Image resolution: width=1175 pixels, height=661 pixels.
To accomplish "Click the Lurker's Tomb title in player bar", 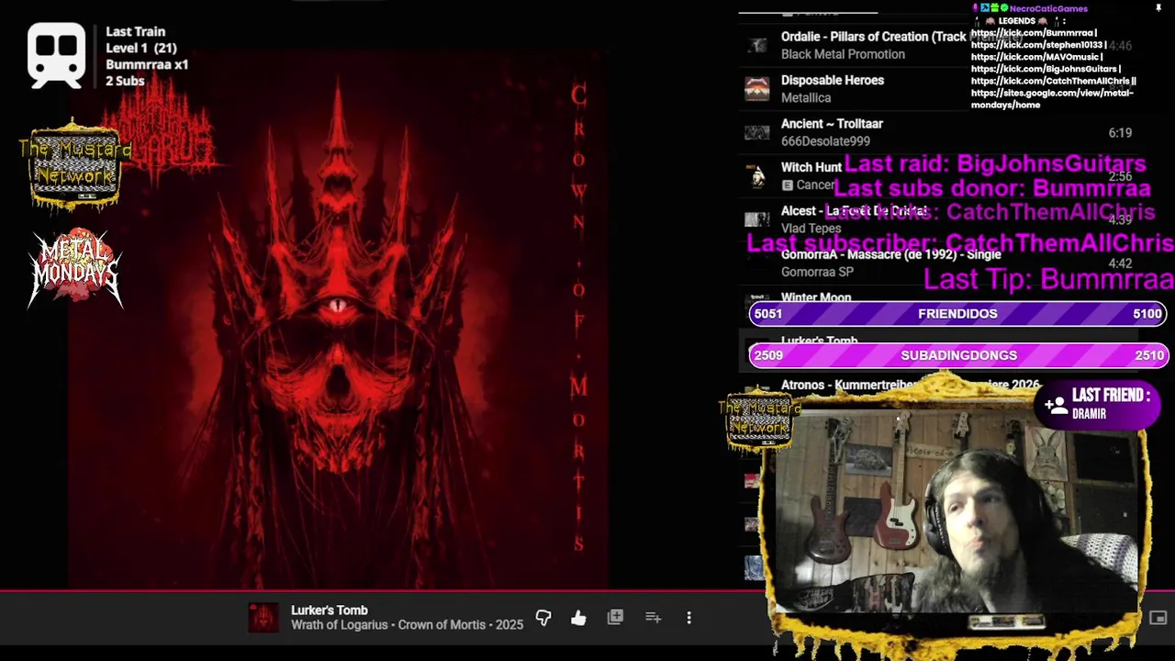I will [329, 611].
